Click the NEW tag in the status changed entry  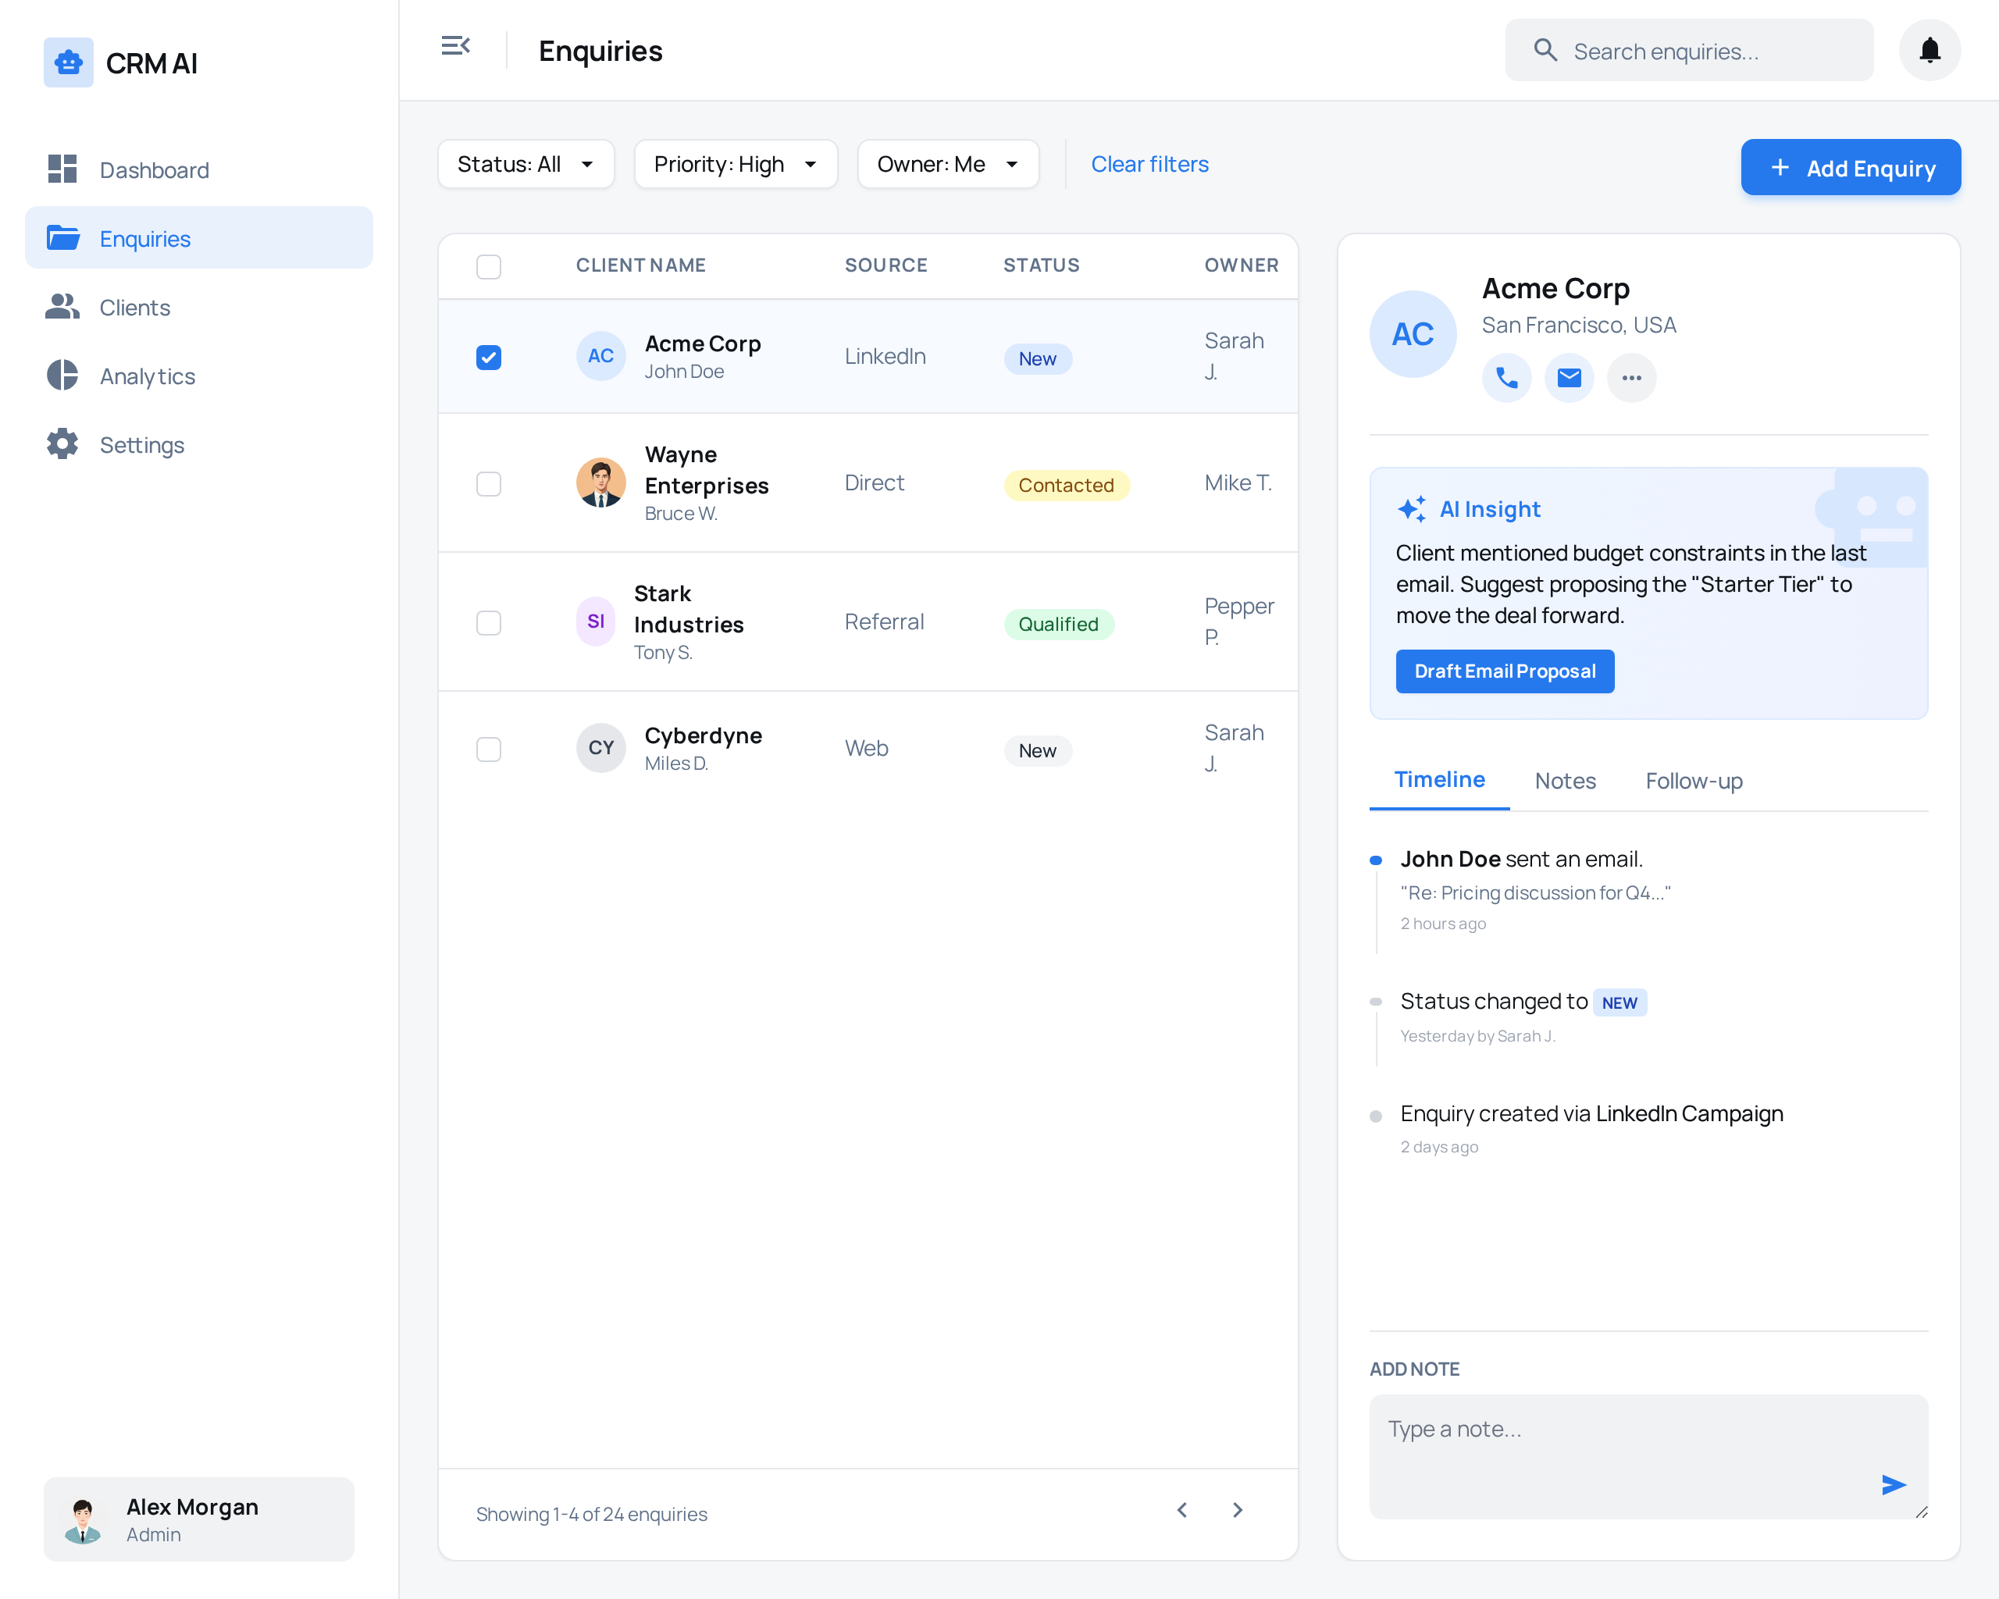tap(1620, 1003)
